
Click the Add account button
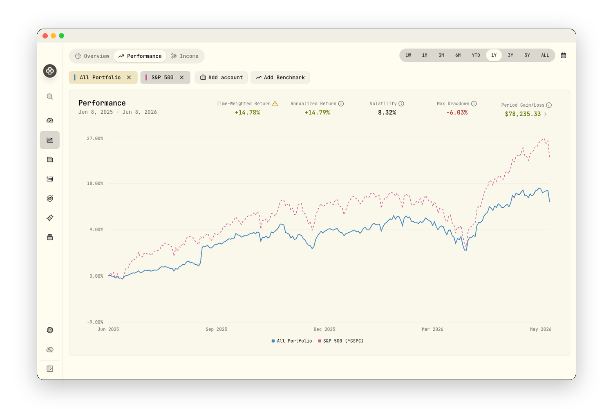click(x=221, y=77)
